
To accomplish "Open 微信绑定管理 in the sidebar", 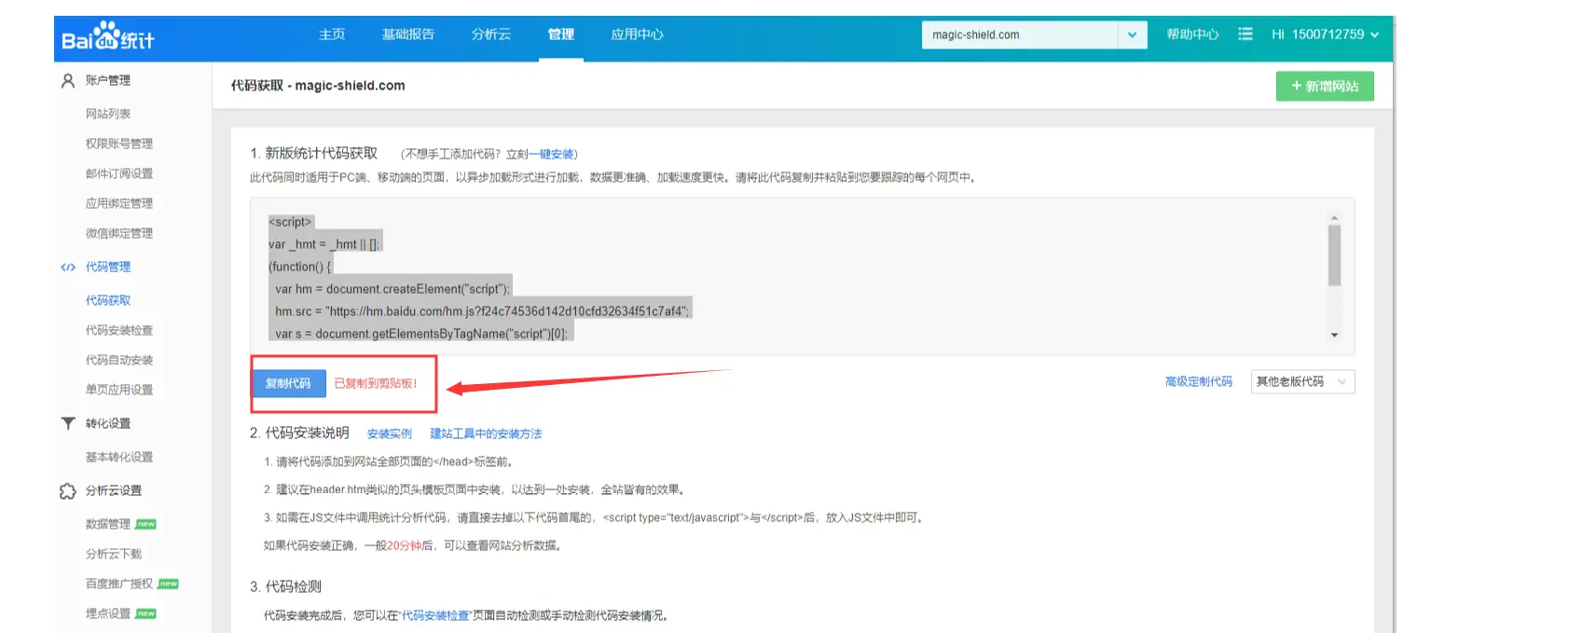I will (119, 233).
